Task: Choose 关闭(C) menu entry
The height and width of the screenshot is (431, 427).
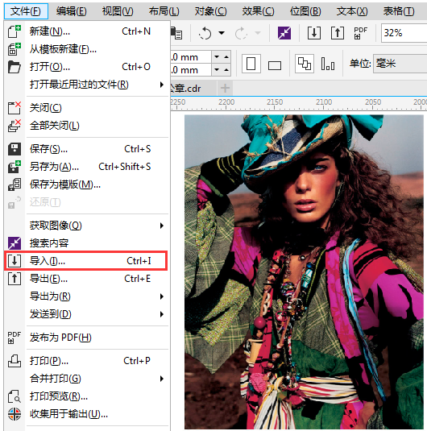Action: [87, 108]
